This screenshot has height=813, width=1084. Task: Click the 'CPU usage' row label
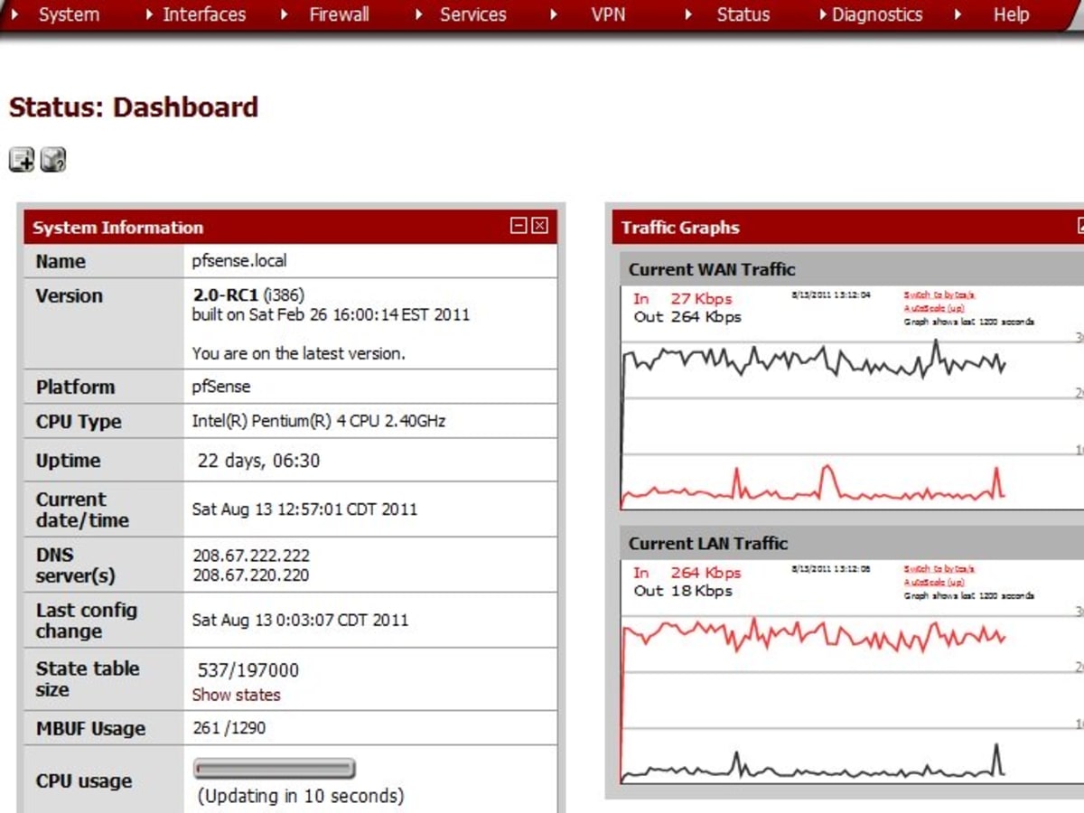click(x=84, y=781)
